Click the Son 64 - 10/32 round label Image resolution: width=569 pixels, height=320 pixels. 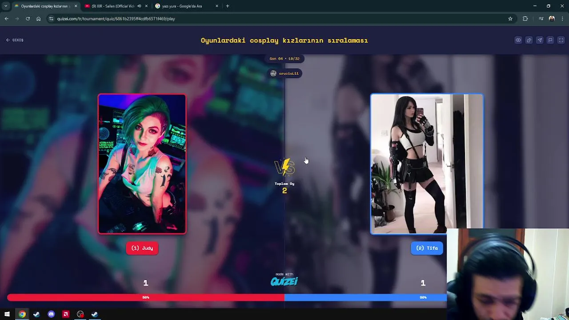284,59
